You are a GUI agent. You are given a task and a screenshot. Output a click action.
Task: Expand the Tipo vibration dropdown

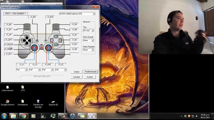pyautogui.click(x=88, y=30)
